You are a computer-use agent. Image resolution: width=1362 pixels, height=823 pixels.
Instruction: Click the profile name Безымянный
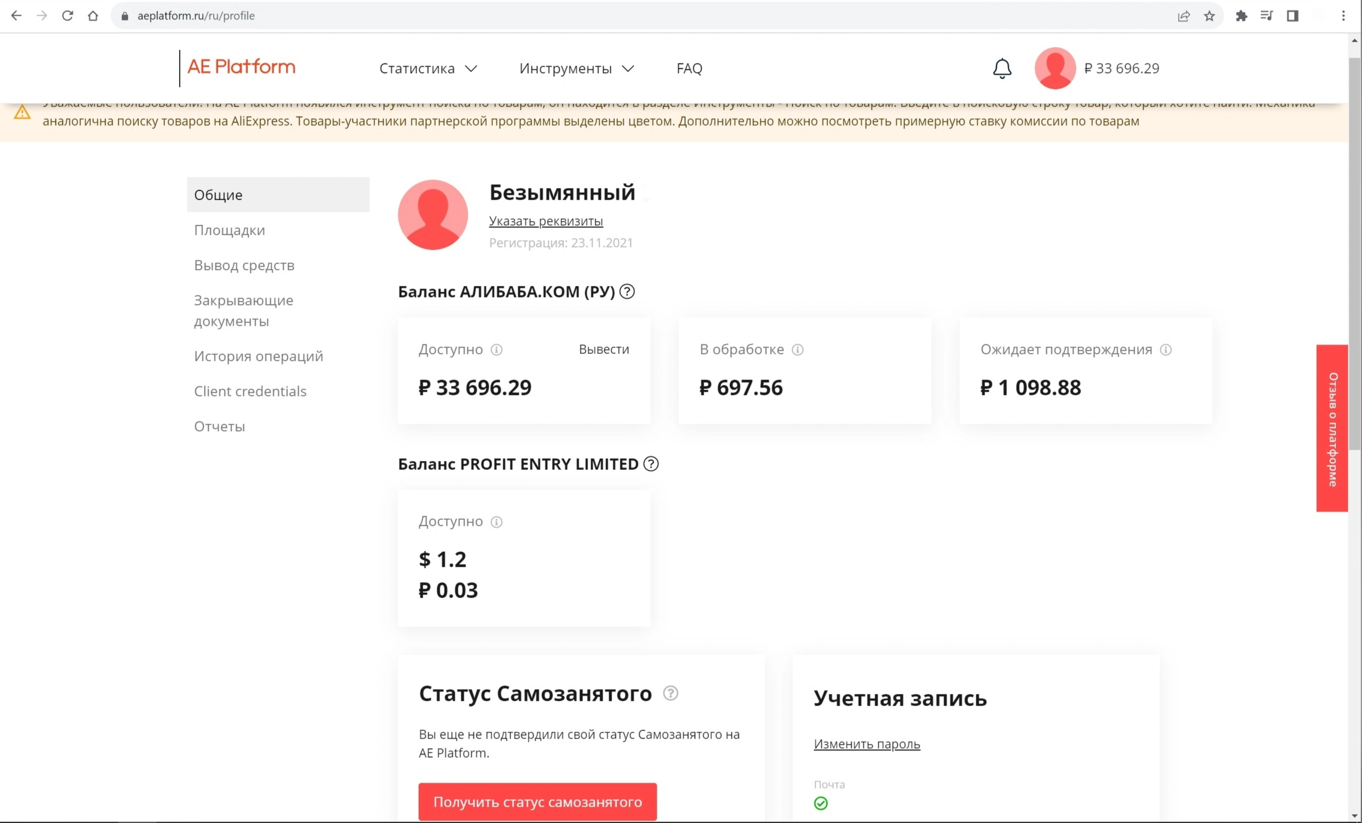click(x=562, y=193)
